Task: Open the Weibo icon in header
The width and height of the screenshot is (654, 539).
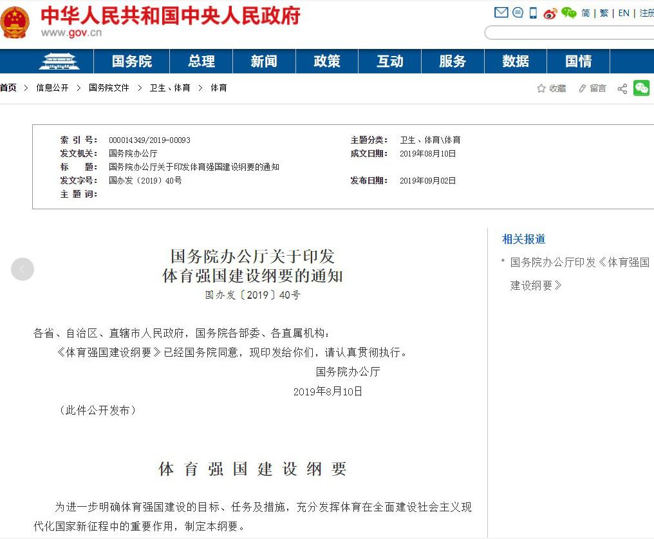Action: (x=550, y=14)
